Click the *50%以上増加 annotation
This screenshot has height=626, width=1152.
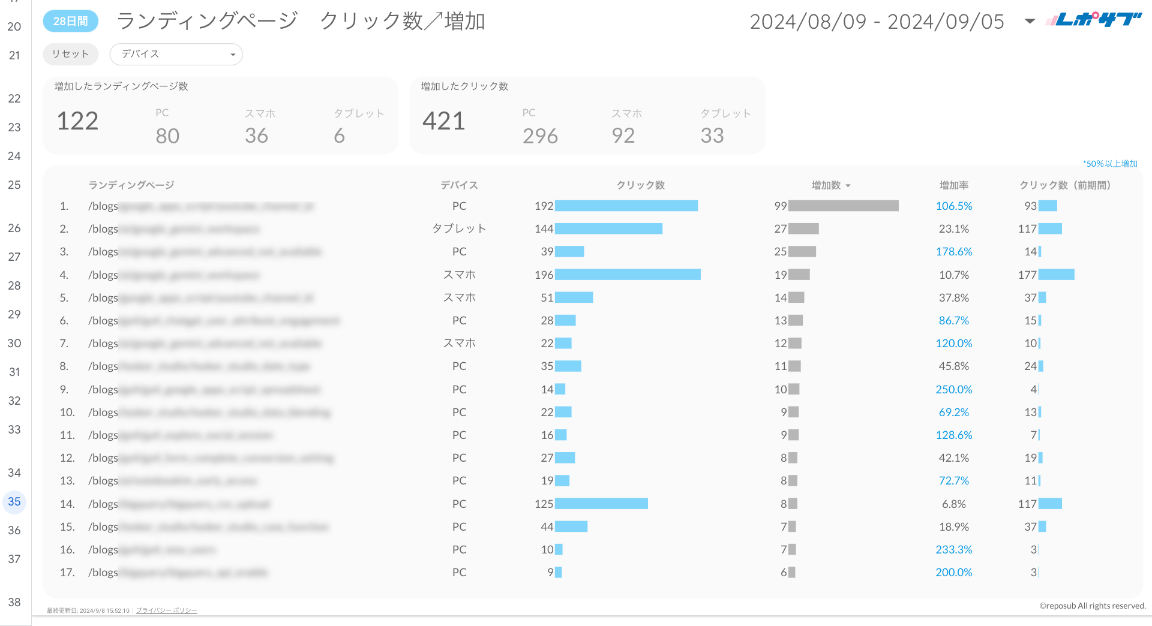click(x=1110, y=163)
